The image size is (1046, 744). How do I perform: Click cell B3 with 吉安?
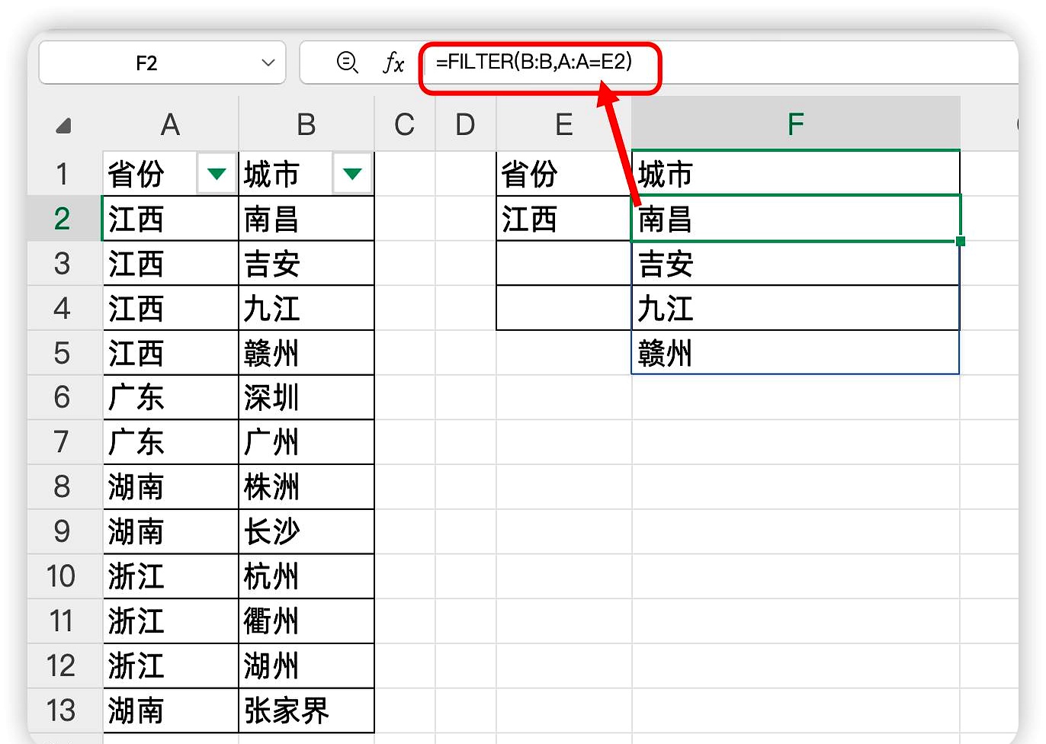[306, 264]
